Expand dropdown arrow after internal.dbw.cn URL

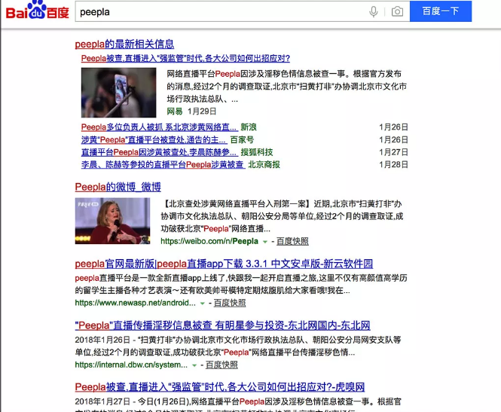pos(194,365)
